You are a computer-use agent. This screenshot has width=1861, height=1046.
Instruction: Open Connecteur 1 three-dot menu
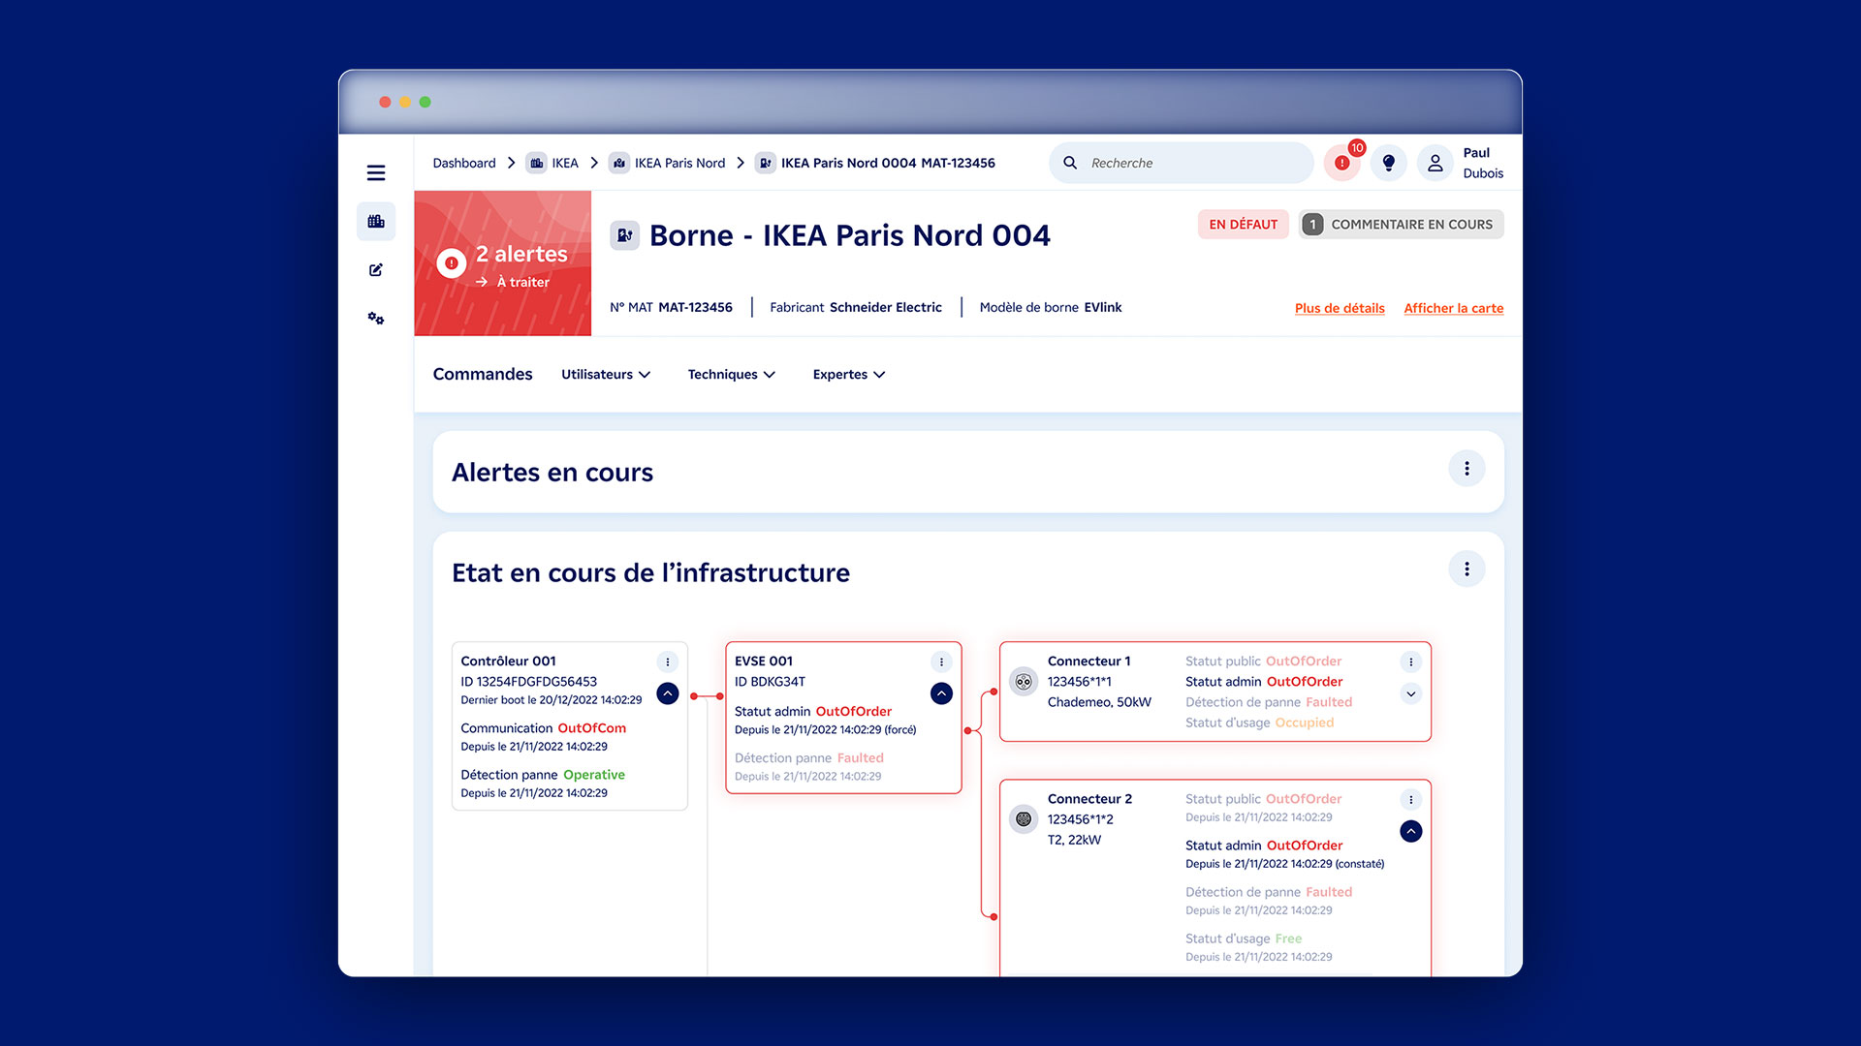(1411, 662)
